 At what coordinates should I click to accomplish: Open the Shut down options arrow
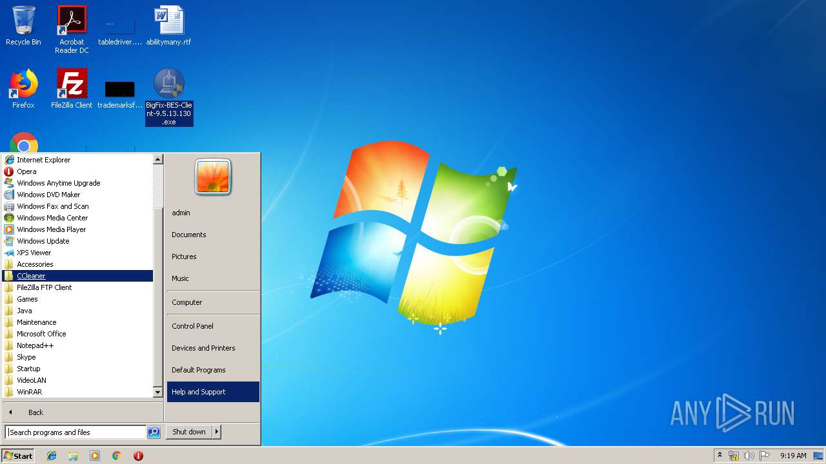[x=217, y=432]
